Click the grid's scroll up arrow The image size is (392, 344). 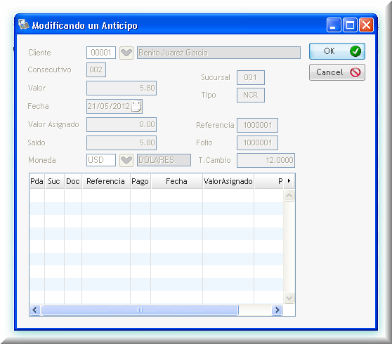289,195
